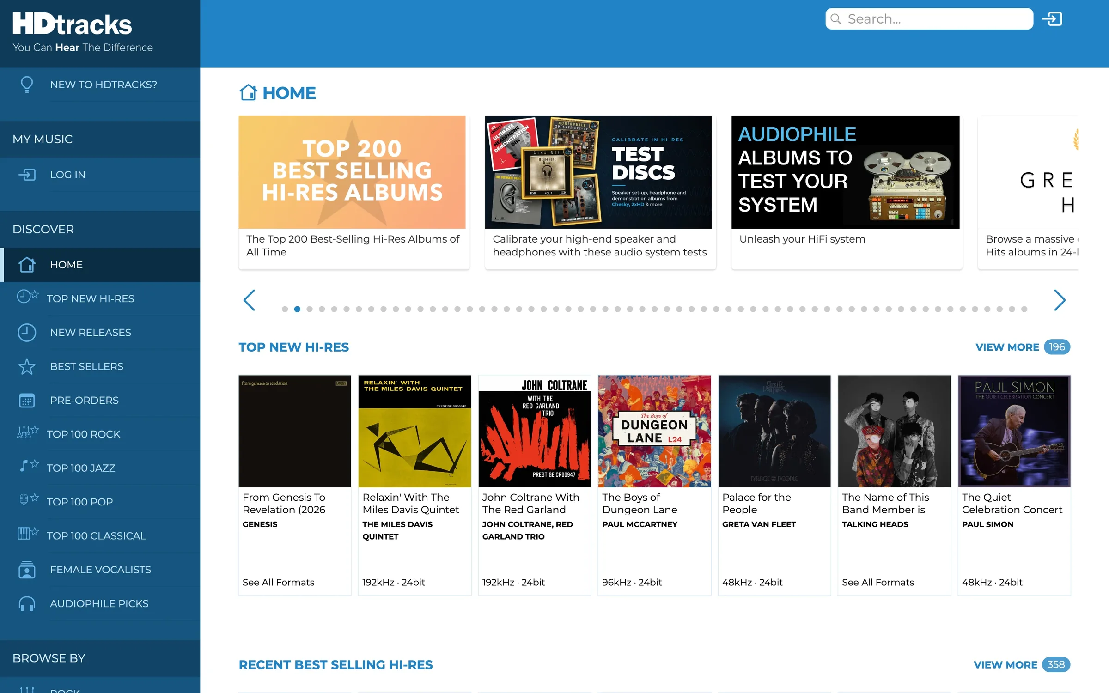Click the Female Vocalists portrait icon

click(27, 570)
